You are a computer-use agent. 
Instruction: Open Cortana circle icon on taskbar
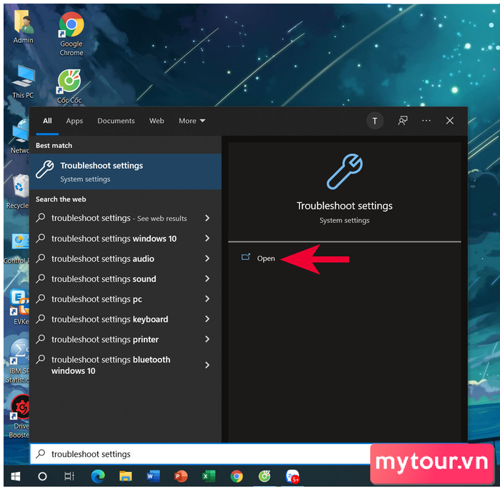point(42,476)
